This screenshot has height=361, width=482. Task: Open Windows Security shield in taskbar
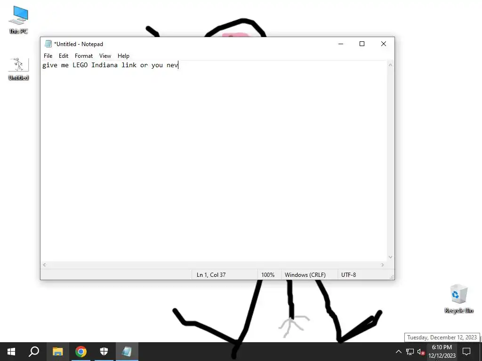[104, 352]
